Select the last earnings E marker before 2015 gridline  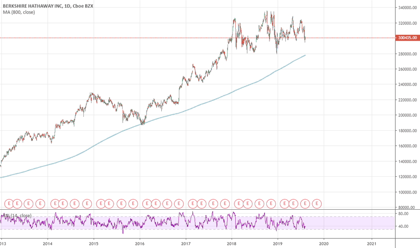(87, 204)
